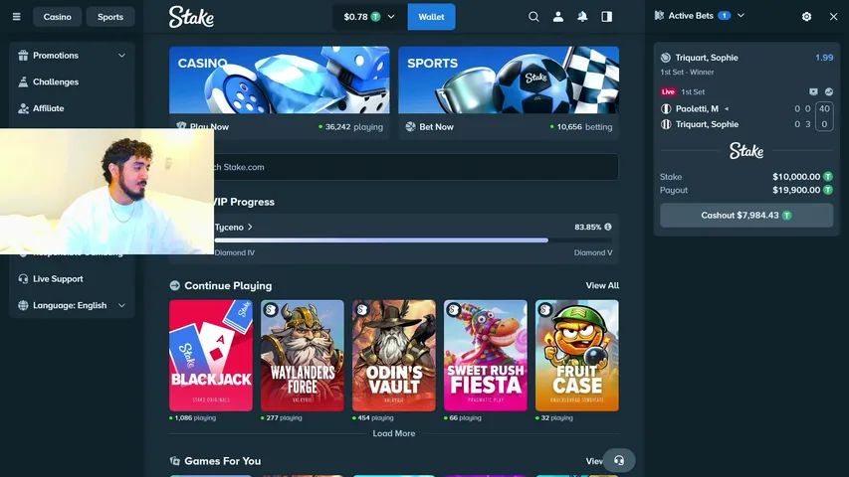
Task: Open live stream icon in bet card
Action: pos(813,92)
